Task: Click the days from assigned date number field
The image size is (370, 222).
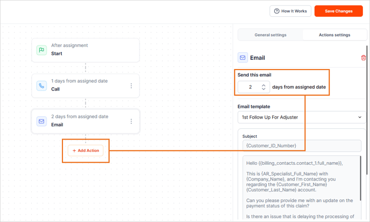Action: coord(250,87)
